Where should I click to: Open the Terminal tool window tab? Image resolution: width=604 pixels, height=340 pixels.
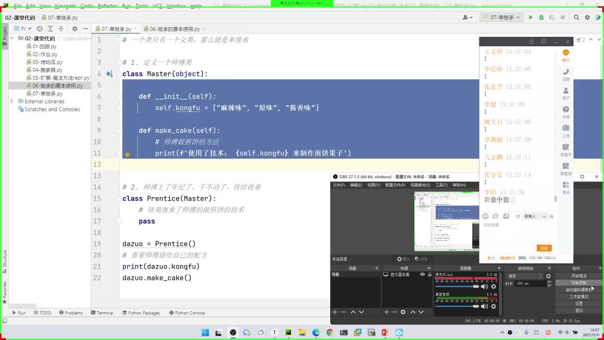(x=101, y=313)
